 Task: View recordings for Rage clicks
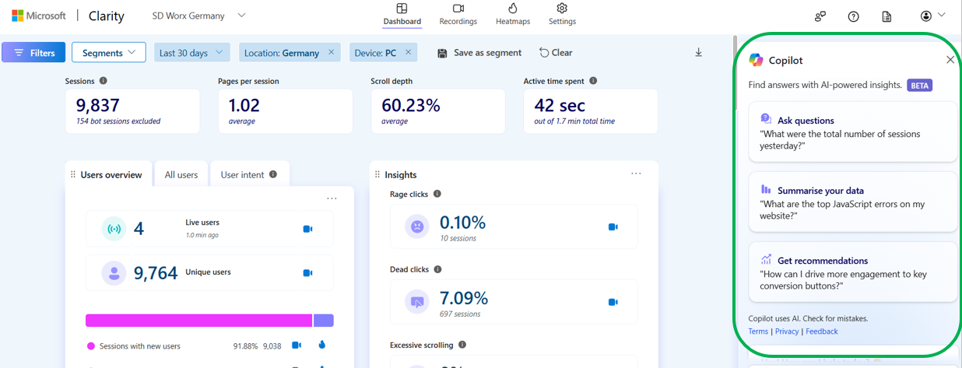tap(613, 227)
